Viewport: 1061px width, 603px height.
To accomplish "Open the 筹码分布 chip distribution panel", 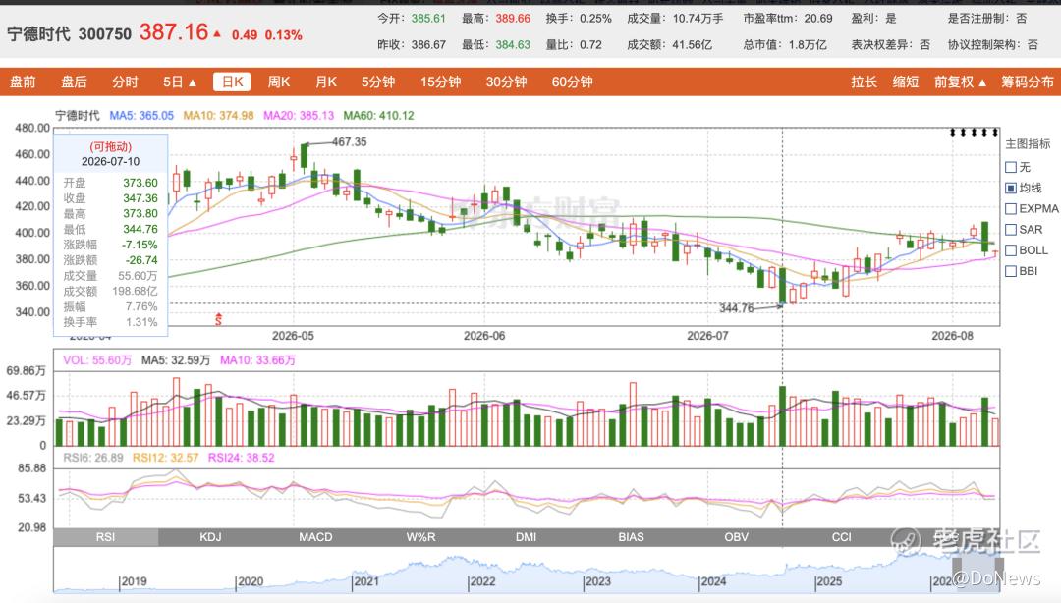I will pyautogui.click(x=1028, y=82).
